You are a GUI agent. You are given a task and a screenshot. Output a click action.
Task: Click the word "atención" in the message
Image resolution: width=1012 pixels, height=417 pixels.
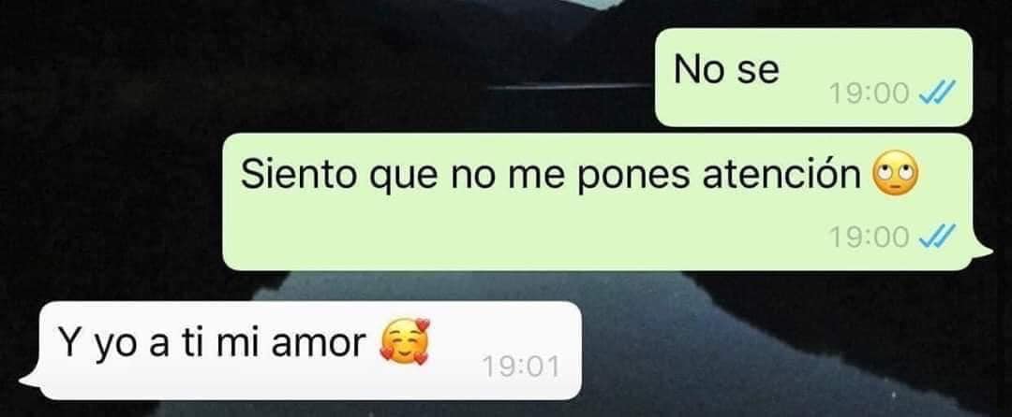(x=781, y=175)
